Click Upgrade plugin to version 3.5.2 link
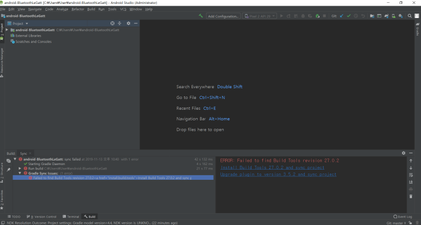 click(278, 174)
